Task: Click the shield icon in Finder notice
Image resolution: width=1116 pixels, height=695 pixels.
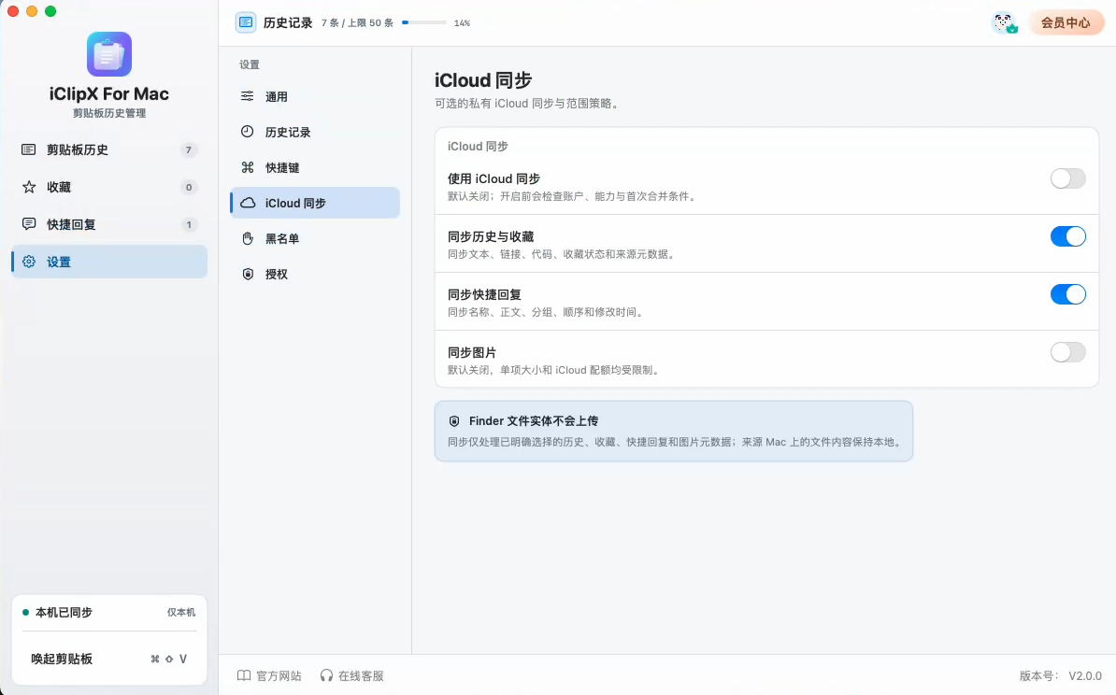Action: point(454,421)
